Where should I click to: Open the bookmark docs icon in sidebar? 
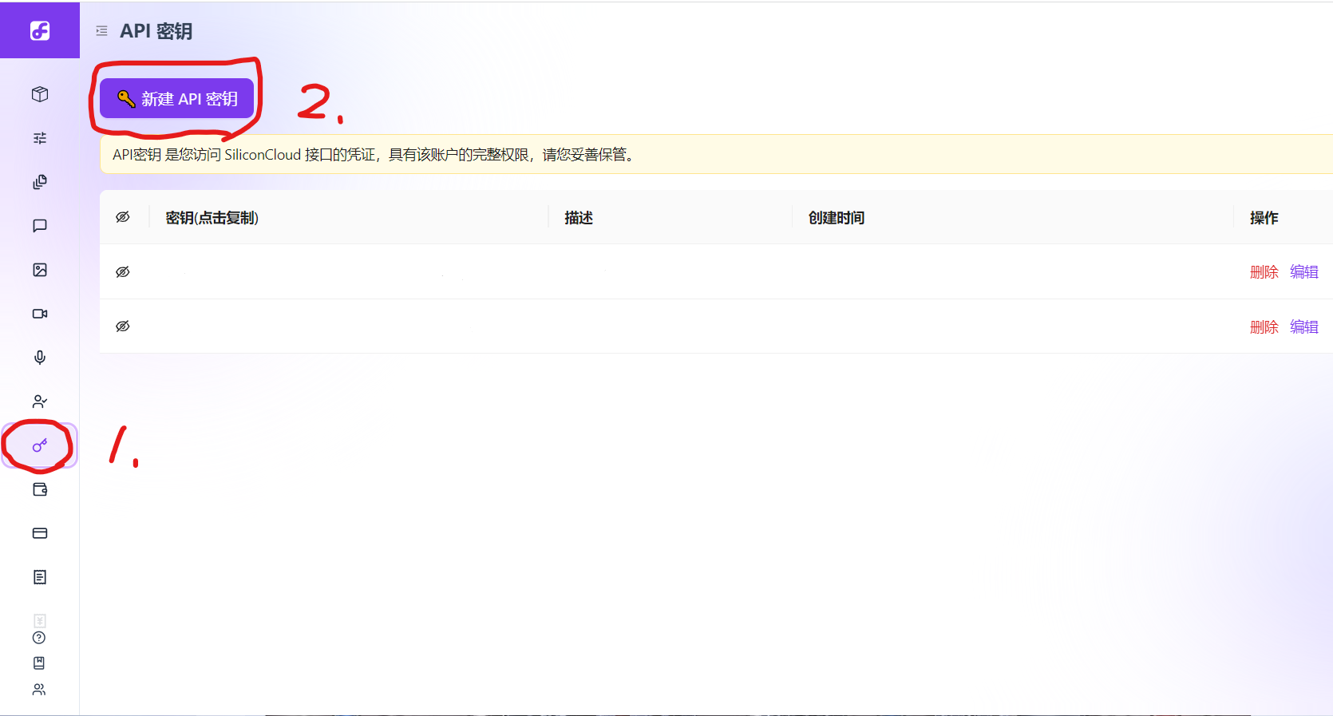pos(39,663)
